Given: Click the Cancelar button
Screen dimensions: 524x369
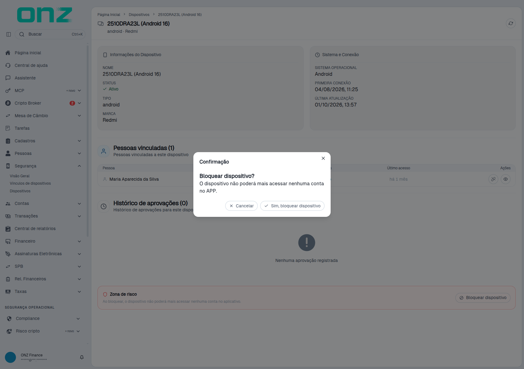Looking at the screenshot, I should coord(241,206).
